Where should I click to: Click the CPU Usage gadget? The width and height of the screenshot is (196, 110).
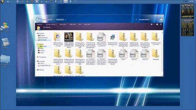point(187,11)
